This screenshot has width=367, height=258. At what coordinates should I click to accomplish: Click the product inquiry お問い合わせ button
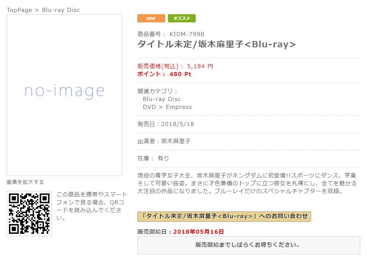[x=224, y=216]
